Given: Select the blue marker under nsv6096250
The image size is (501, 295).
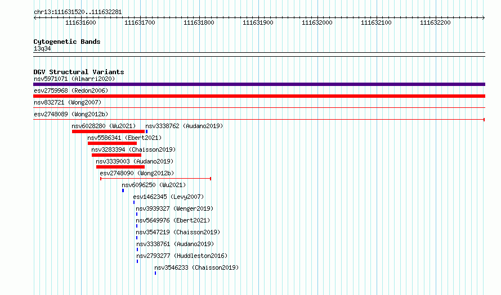Looking at the screenshot, I should [123, 190].
